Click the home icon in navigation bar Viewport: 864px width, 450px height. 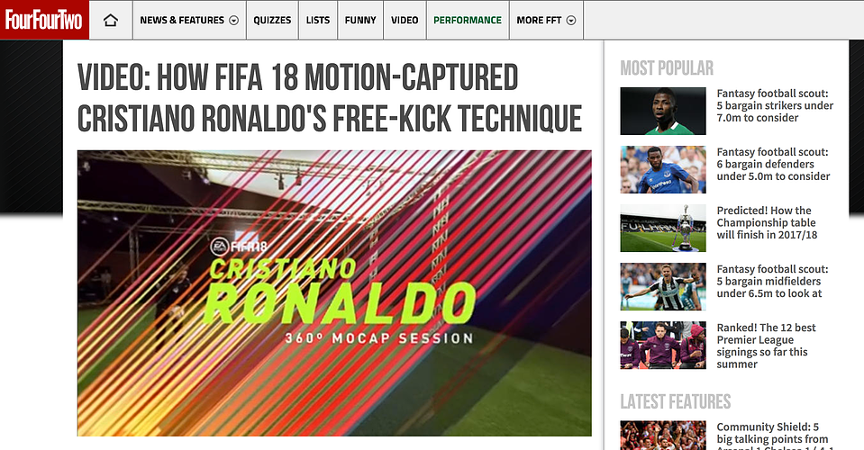point(111,21)
